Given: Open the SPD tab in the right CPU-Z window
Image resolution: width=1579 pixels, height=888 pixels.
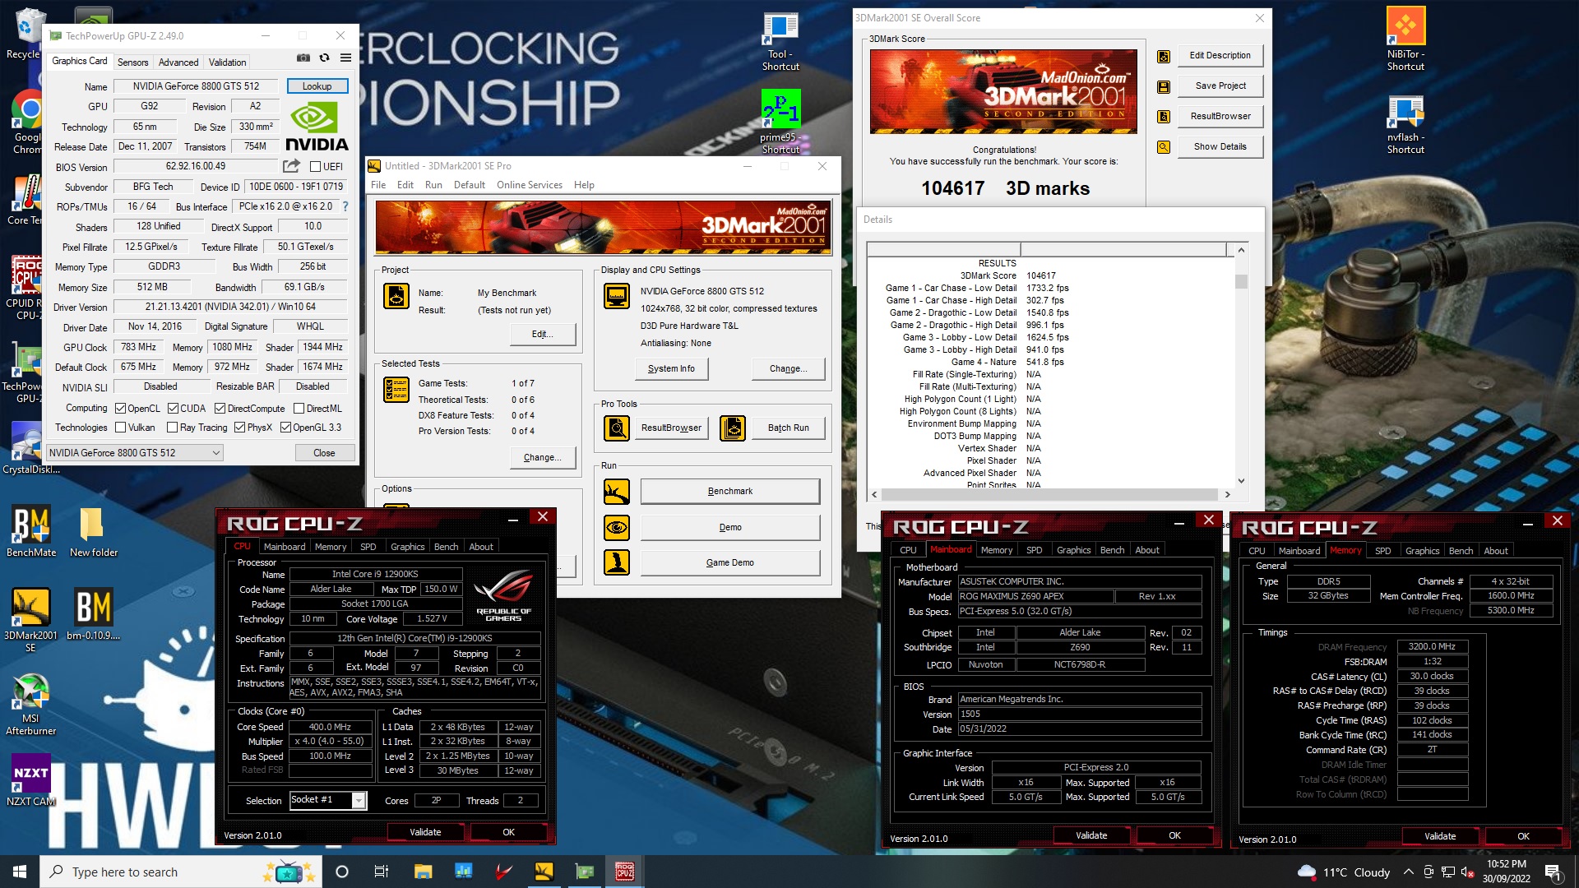Looking at the screenshot, I should (x=1383, y=551).
